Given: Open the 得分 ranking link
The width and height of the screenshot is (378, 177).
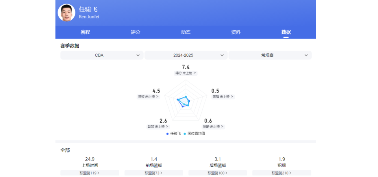Looking at the screenshot, I should pos(185,73).
